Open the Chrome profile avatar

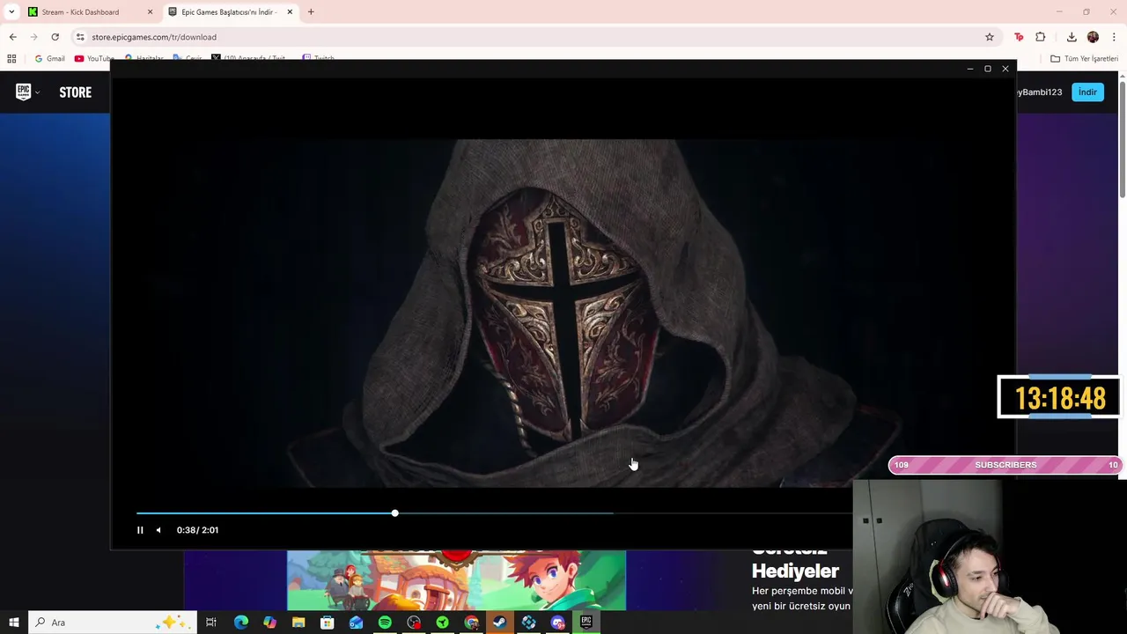click(x=1093, y=37)
